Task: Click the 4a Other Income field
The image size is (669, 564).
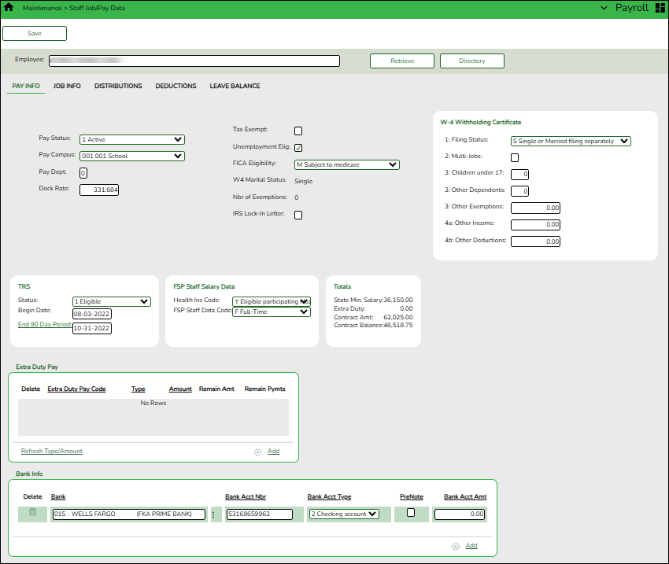Action: coord(535,225)
